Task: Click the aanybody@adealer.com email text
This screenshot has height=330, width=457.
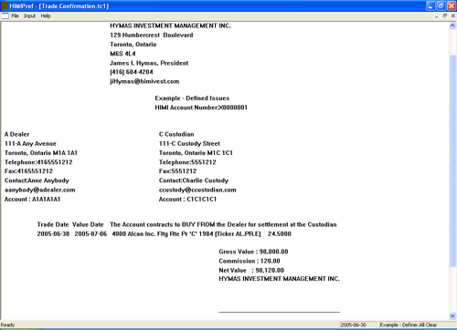Action: [x=40, y=190]
